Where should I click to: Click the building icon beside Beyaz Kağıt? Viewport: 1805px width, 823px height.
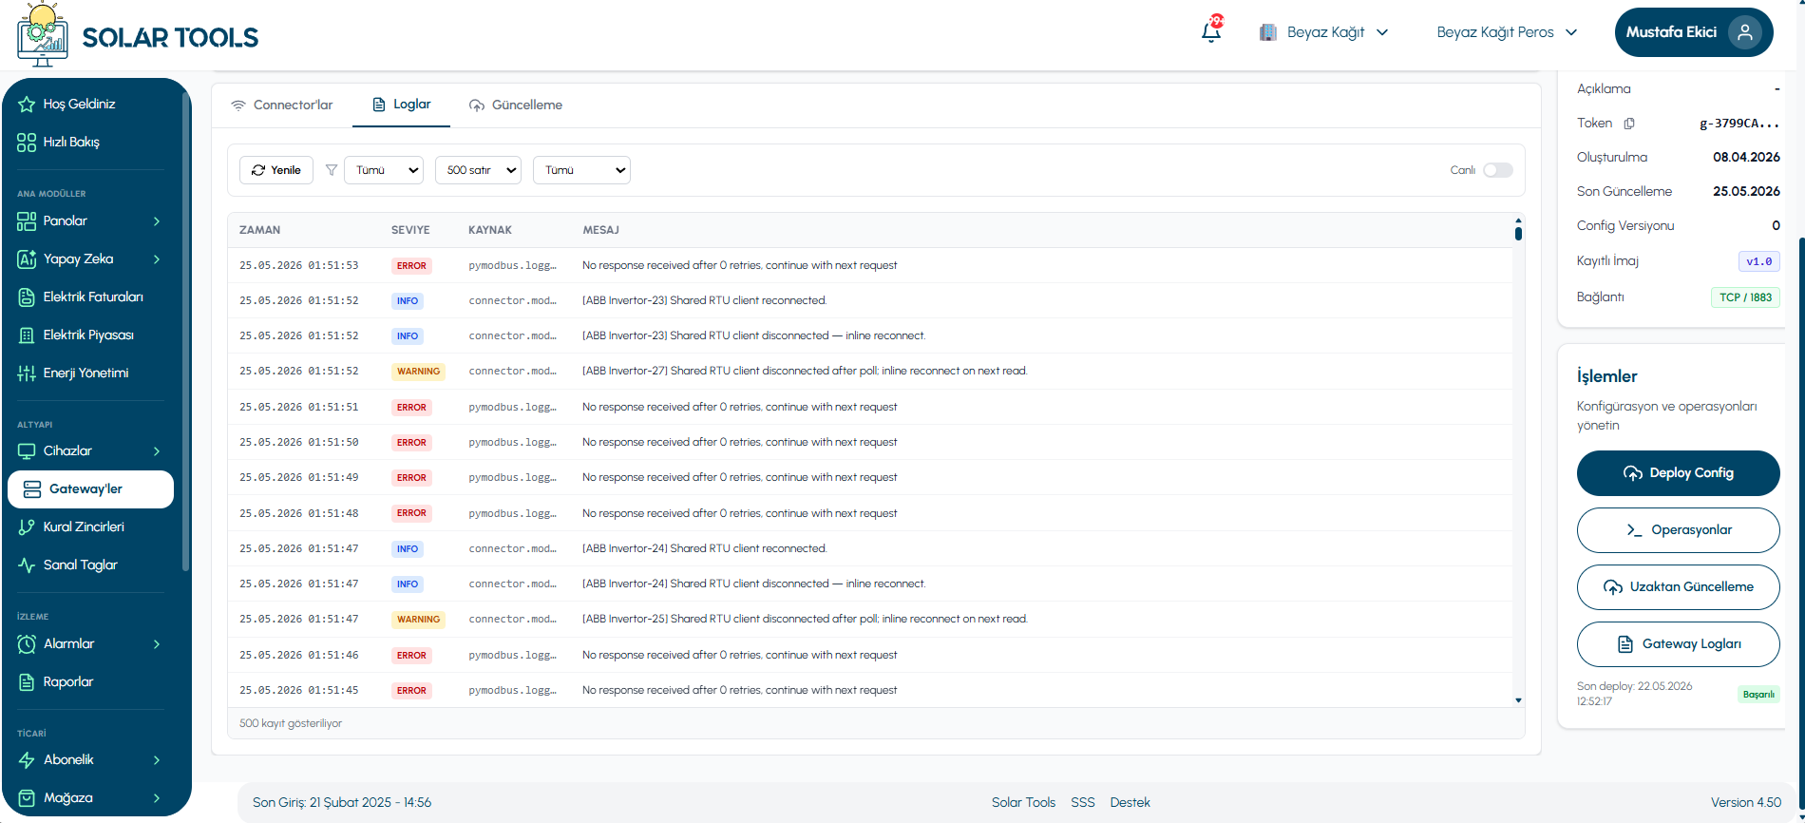(x=1267, y=32)
